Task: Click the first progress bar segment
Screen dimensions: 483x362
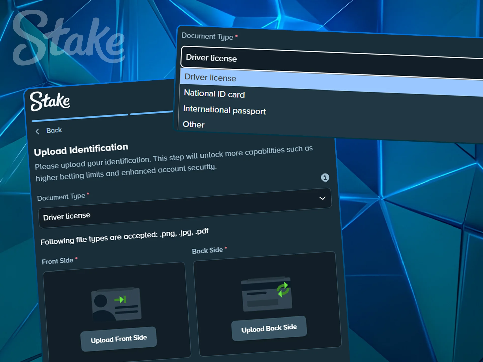Action: (x=80, y=118)
